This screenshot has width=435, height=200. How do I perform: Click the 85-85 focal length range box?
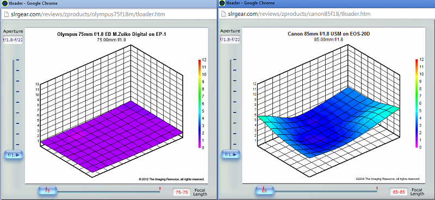(x=399, y=192)
